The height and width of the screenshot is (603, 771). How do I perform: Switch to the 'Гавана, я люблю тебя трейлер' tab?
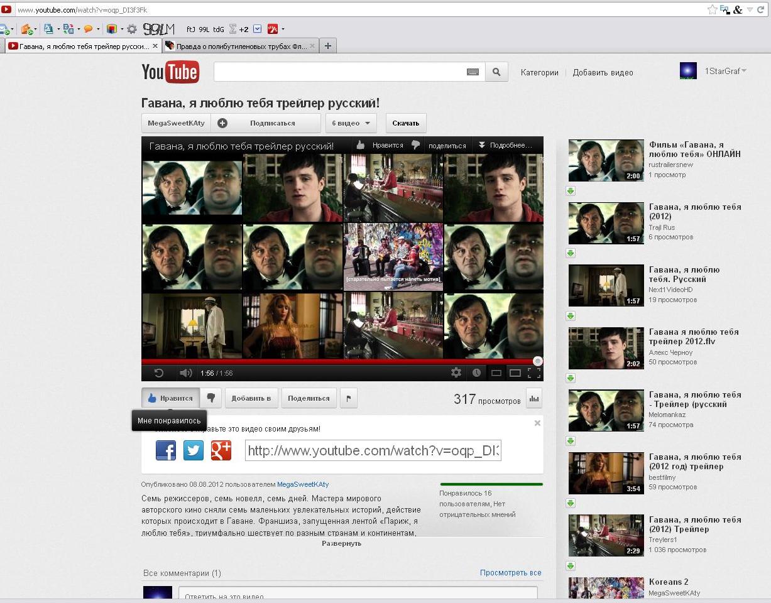pos(84,46)
